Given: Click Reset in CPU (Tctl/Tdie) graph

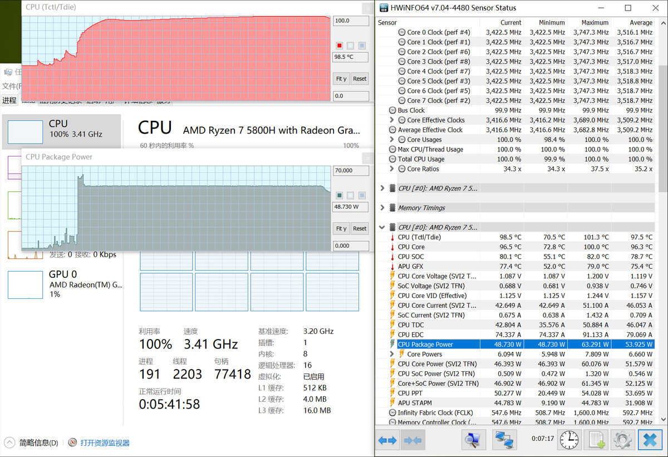Looking at the screenshot, I should tap(360, 78).
